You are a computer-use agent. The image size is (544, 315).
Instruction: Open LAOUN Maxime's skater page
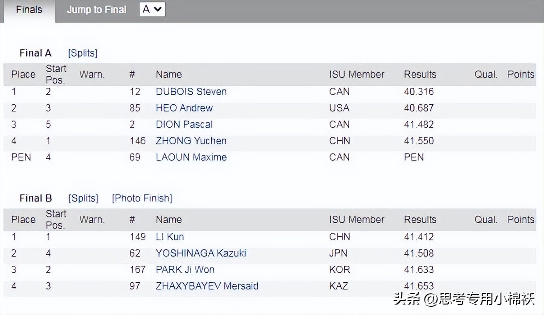pyautogui.click(x=191, y=157)
